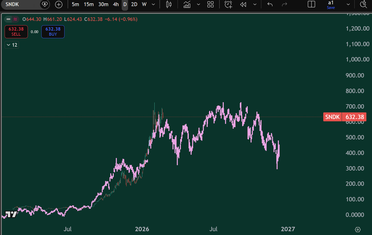
Task: Click the gray minus legend toggle icon
Action: coord(8,19)
